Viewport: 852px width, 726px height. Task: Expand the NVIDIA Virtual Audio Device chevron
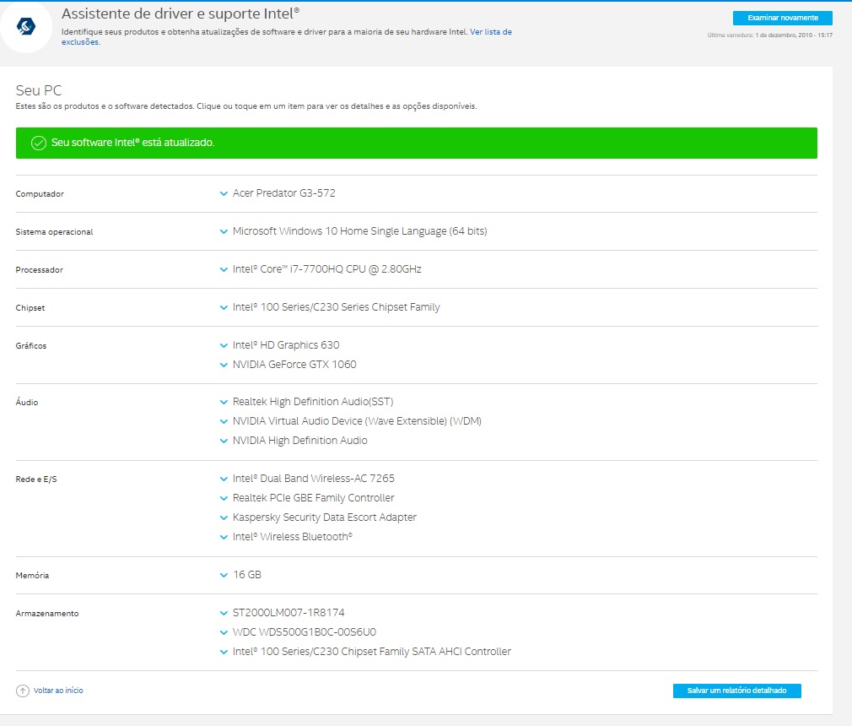pyautogui.click(x=224, y=421)
